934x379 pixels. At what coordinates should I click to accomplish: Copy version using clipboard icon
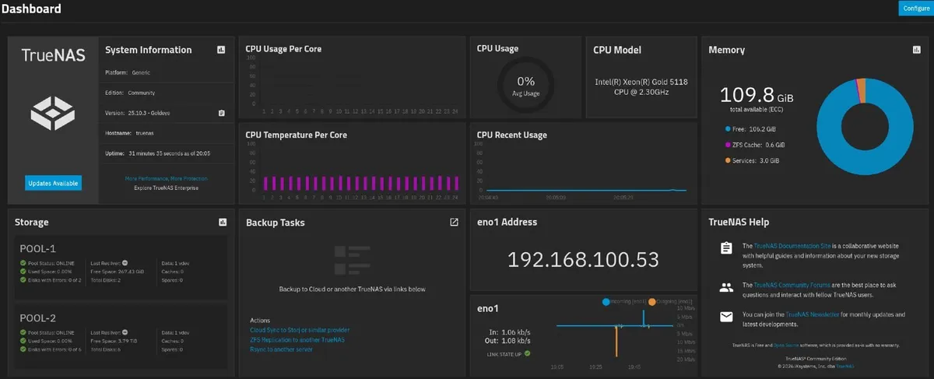coord(221,113)
